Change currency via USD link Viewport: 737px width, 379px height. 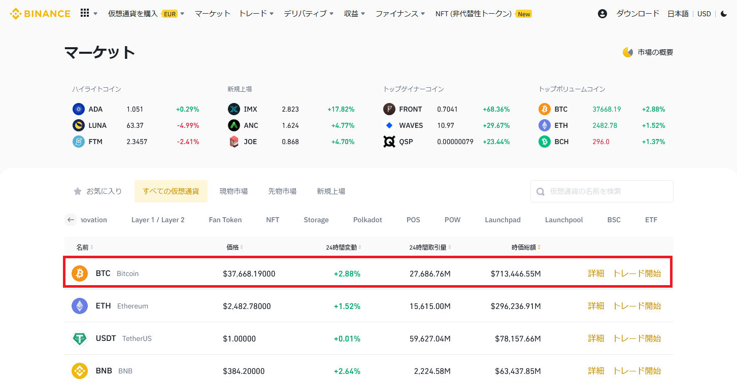coord(704,14)
